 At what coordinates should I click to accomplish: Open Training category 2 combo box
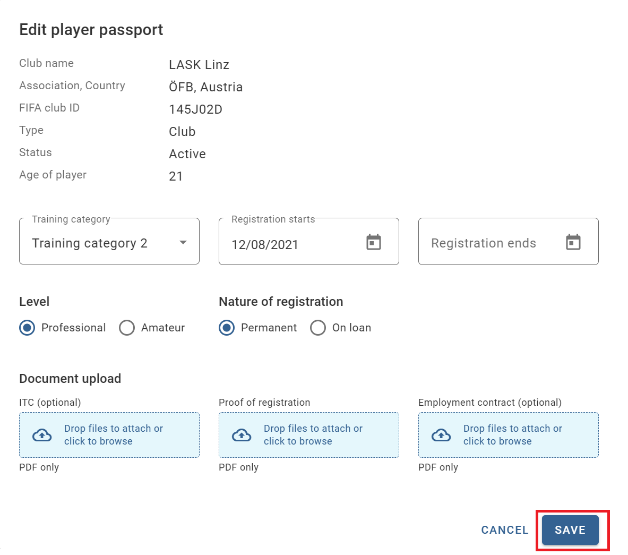(109, 241)
